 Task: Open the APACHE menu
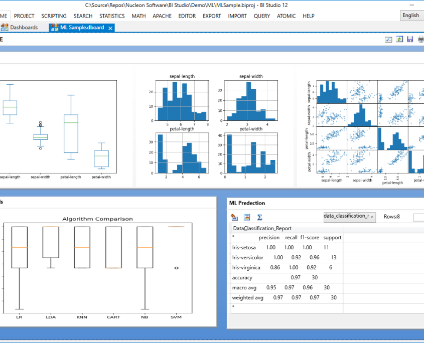coord(162,16)
